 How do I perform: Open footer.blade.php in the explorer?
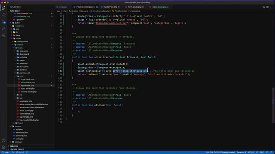click(27, 114)
